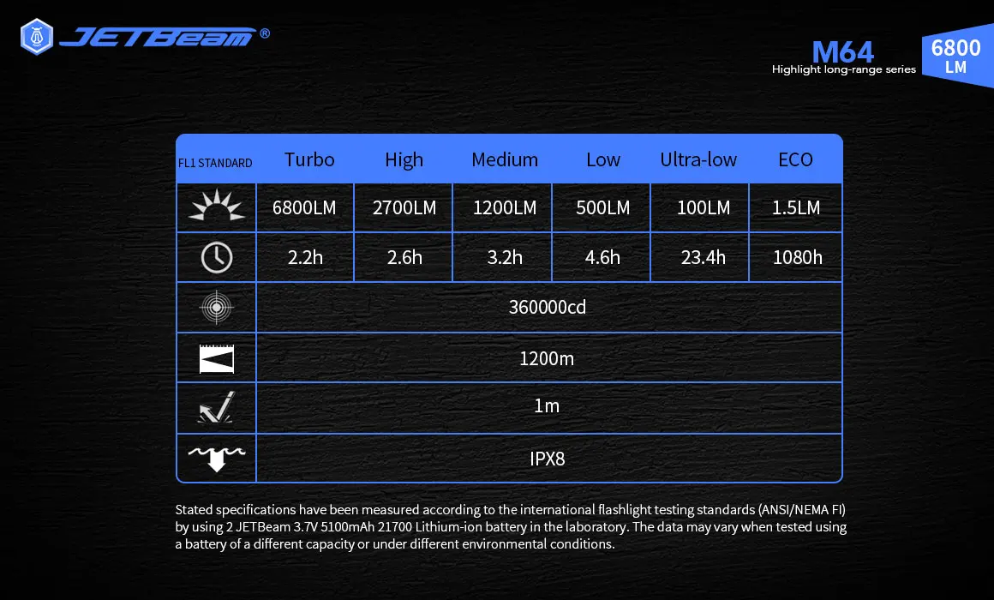The image size is (994, 600).
Task: Click the 6800LM table cell
Action: click(x=304, y=207)
